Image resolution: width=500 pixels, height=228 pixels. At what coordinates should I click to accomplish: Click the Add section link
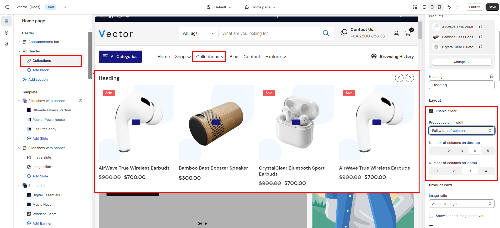click(38, 79)
